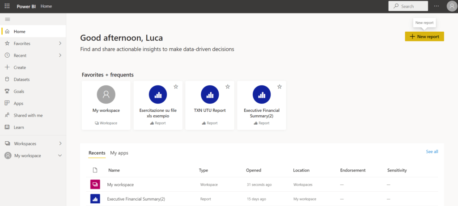Screen dimensions: 458x206
Task: Open Executive Financial Summary(2) row name
Action: [136, 199]
